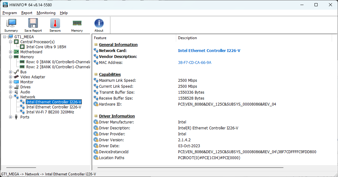Open the Monitoring menu
Viewport: 338px width, 177px height.
click(x=46, y=13)
